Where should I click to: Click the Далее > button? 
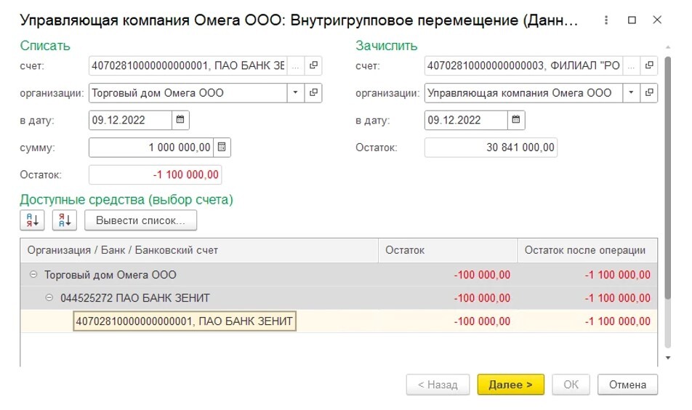tap(510, 385)
